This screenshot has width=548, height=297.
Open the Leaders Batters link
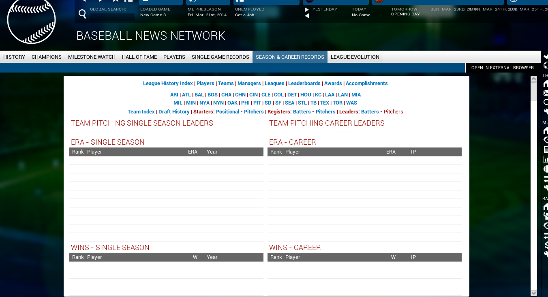click(370, 112)
